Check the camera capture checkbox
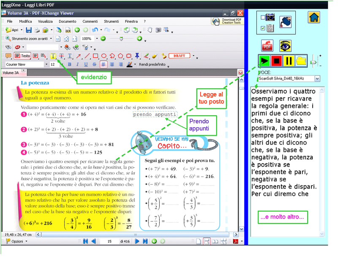 (263, 17)
